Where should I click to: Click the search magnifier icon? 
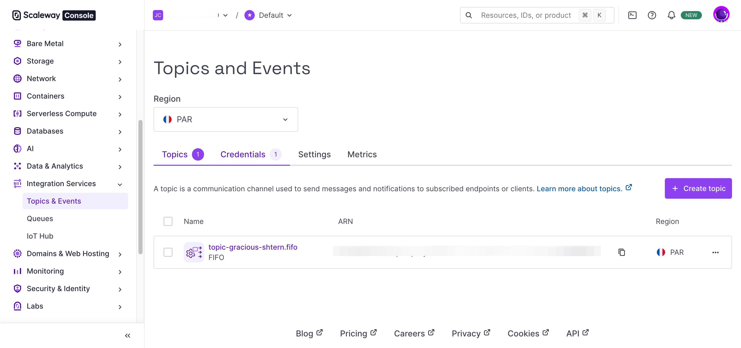coord(469,15)
